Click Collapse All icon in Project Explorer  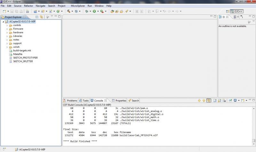[37, 17]
